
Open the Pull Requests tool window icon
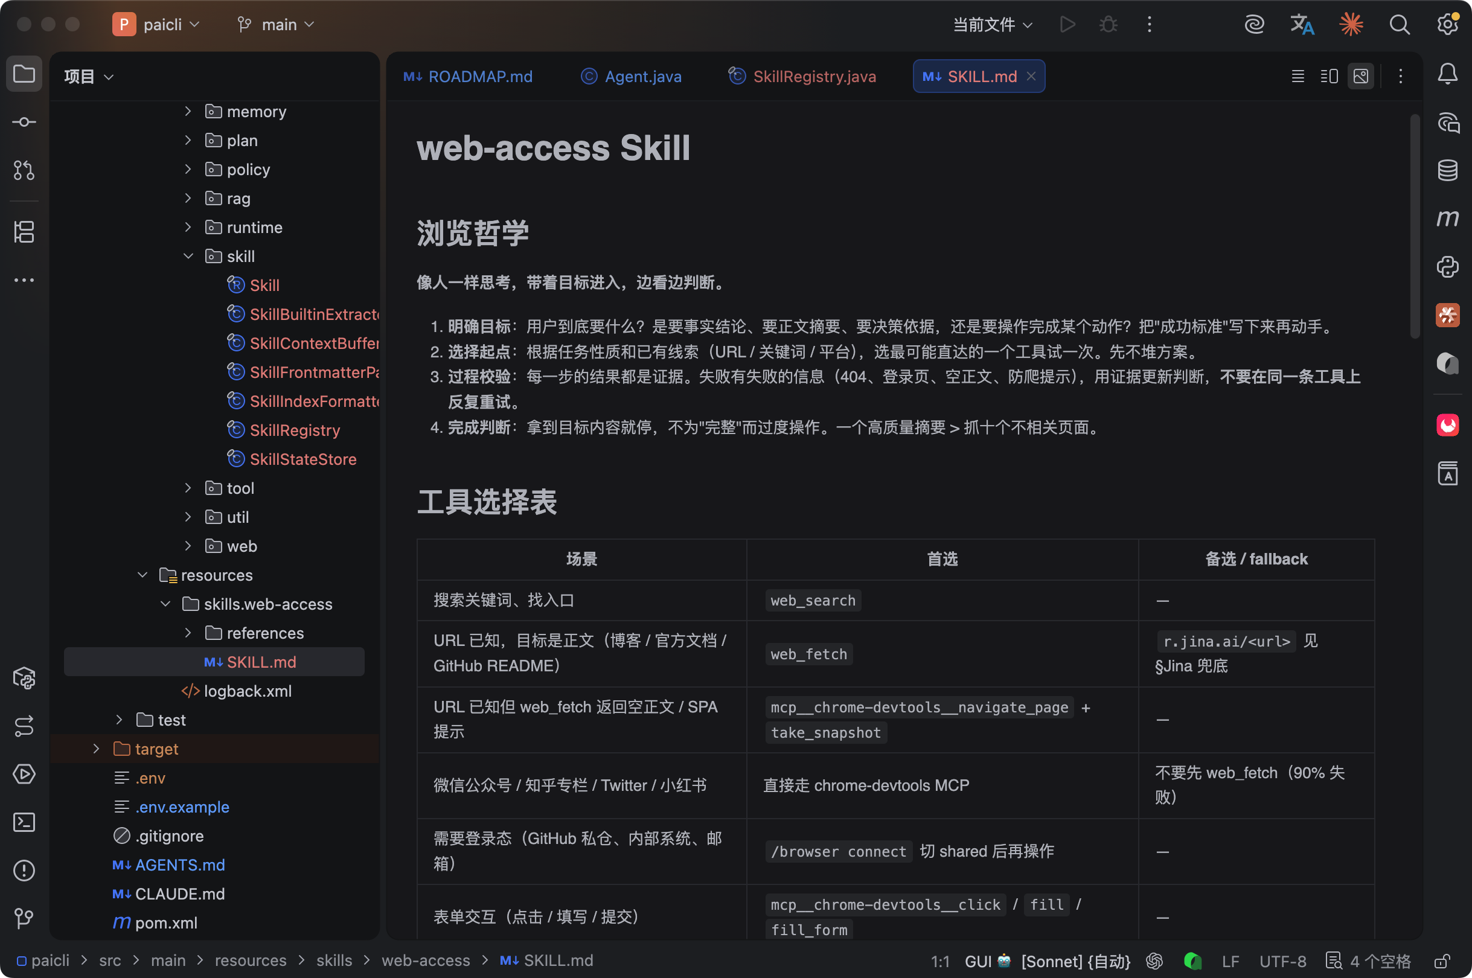tap(24, 170)
